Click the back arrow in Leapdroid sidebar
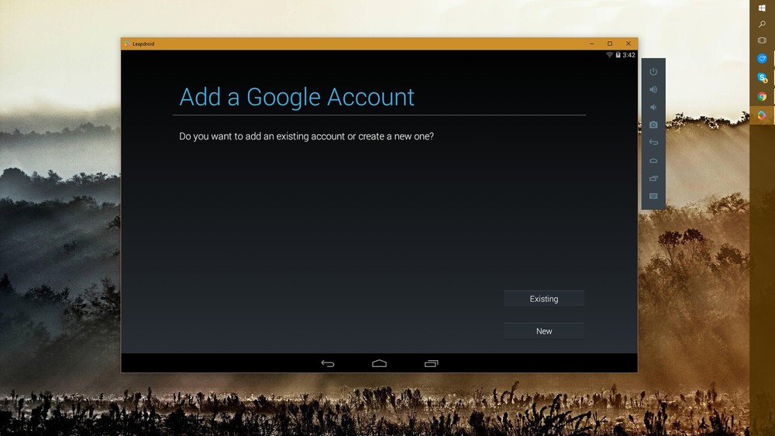Image resolution: width=775 pixels, height=436 pixels. [653, 142]
